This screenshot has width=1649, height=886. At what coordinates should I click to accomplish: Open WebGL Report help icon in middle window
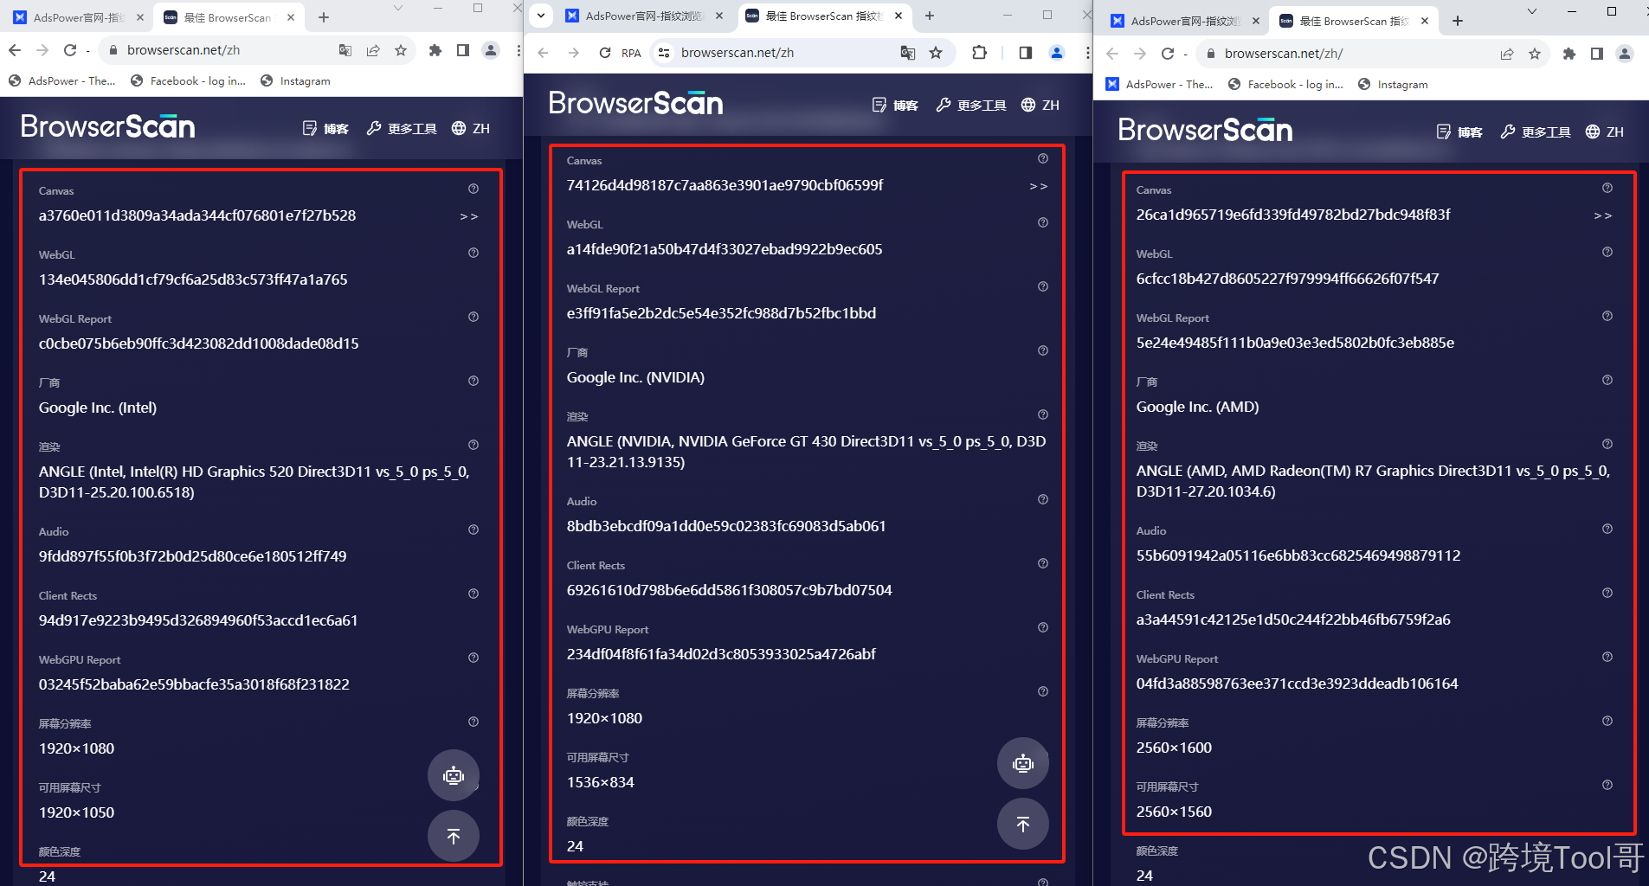coord(1043,286)
